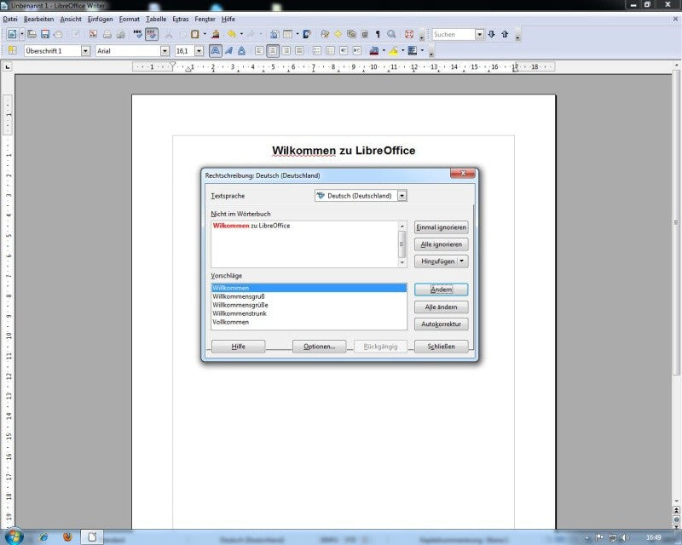682x545 pixels.
Task: Click the Open file icon
Action: (32, 34)
